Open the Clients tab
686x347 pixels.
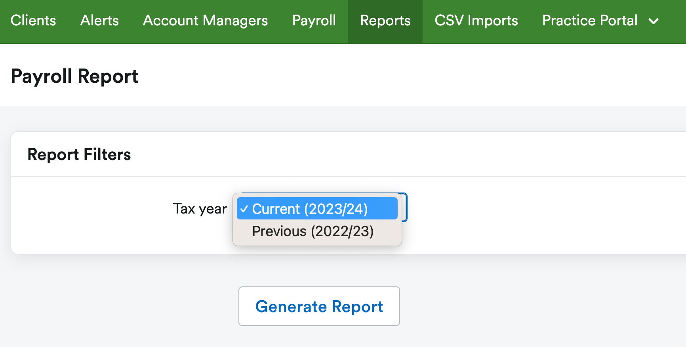(33, 21)
